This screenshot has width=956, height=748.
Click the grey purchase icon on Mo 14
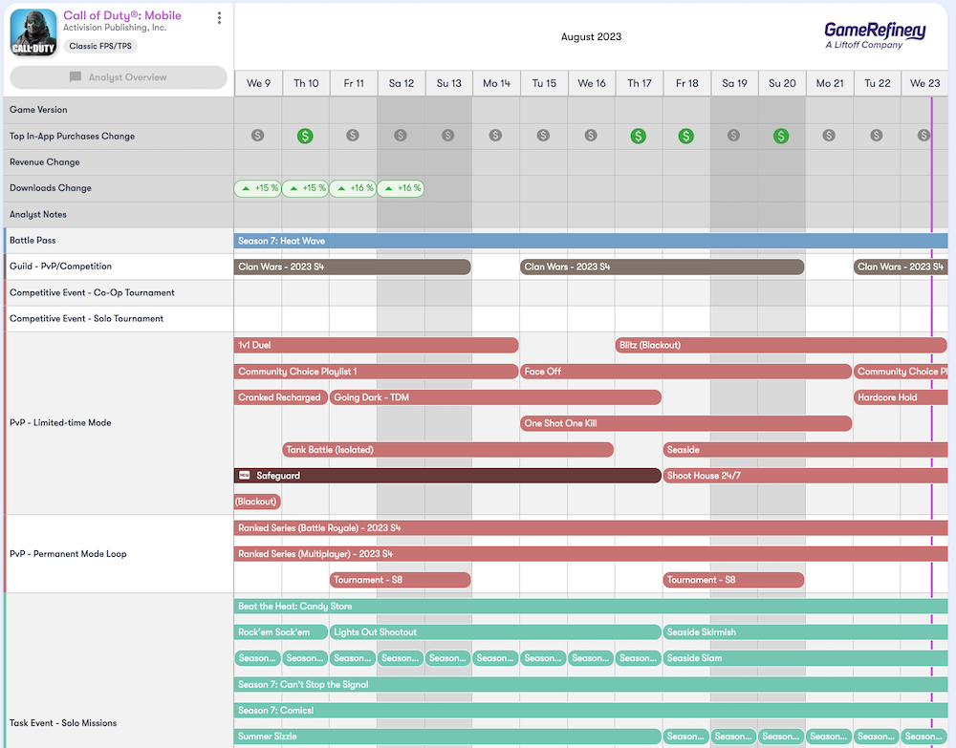(x=495, y=136)
